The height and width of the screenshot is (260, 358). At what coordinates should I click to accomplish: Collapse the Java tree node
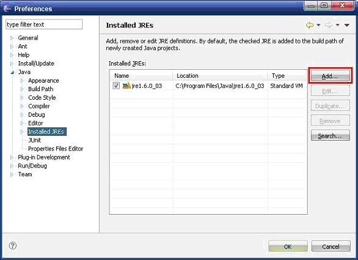[12, 72]
